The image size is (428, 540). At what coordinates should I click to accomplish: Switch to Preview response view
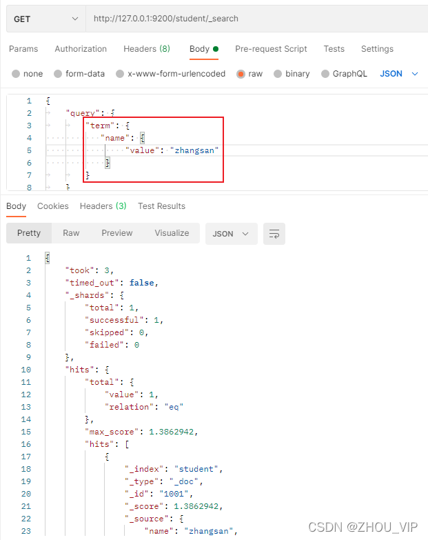(x=117, y=233)
